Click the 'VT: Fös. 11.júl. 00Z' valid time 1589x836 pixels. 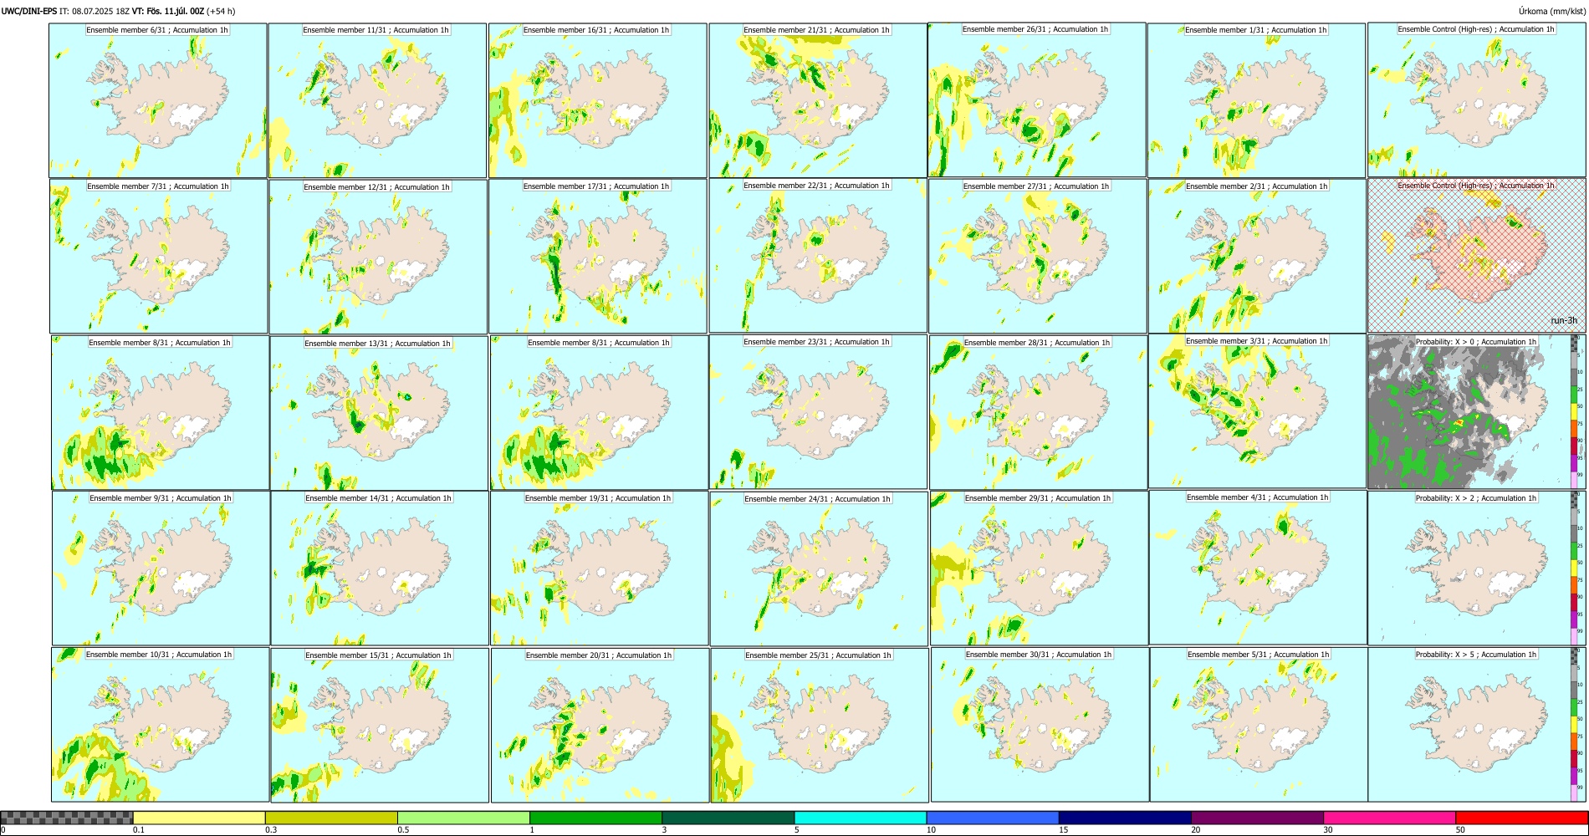pos(168,12)
